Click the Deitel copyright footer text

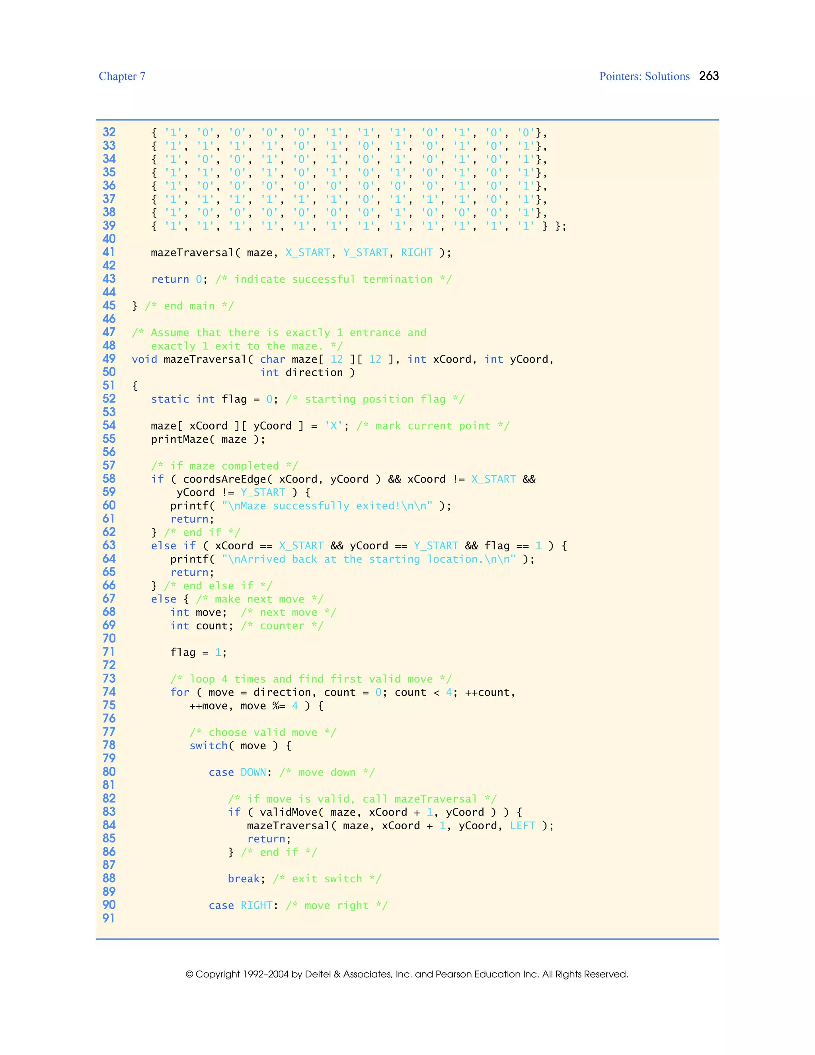coord(407,974)
